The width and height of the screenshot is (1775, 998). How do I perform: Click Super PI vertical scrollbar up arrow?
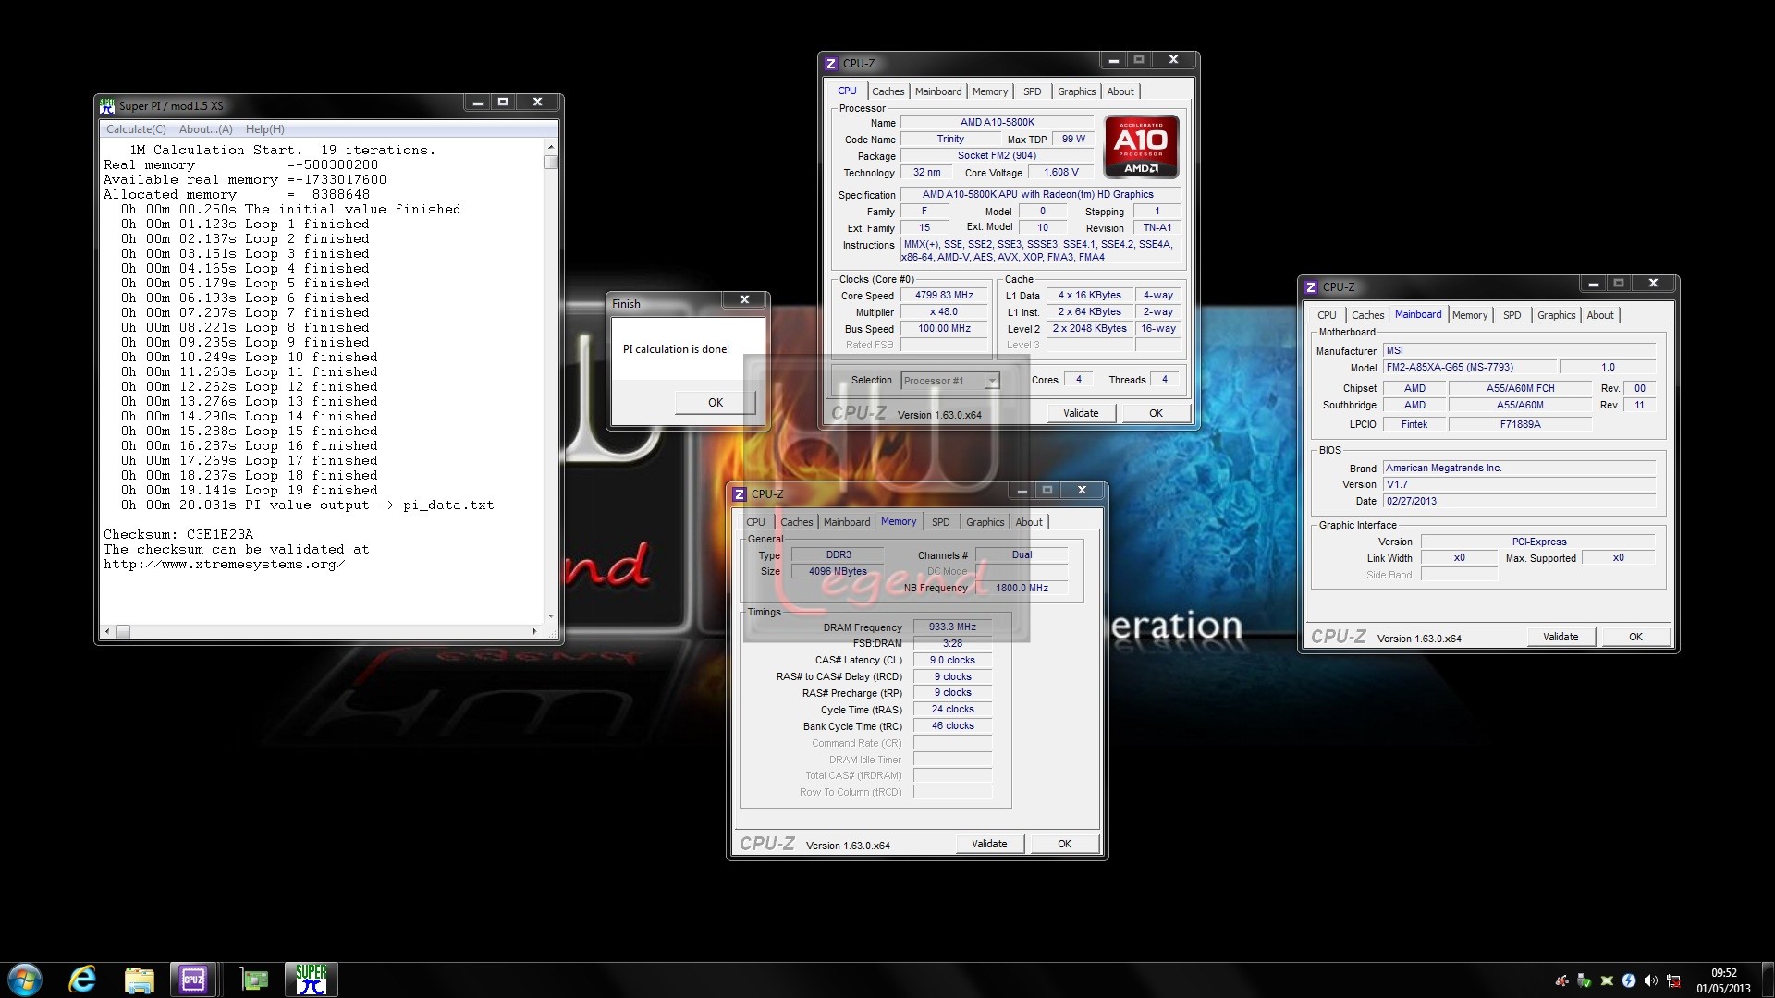551,148
